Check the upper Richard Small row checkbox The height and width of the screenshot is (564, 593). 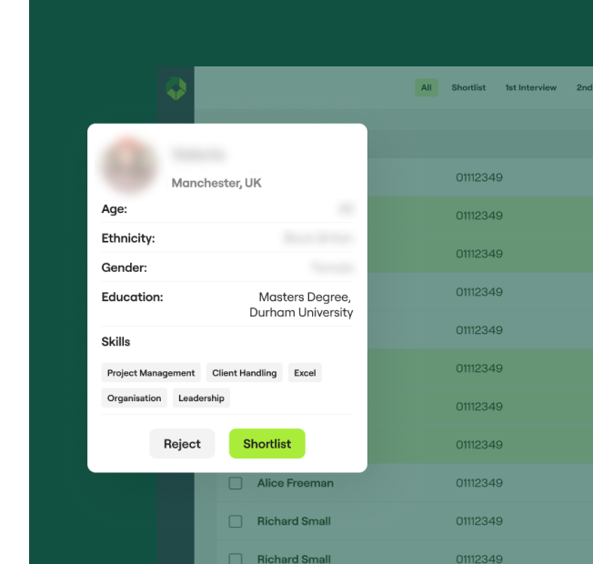[x=236, y=521]
